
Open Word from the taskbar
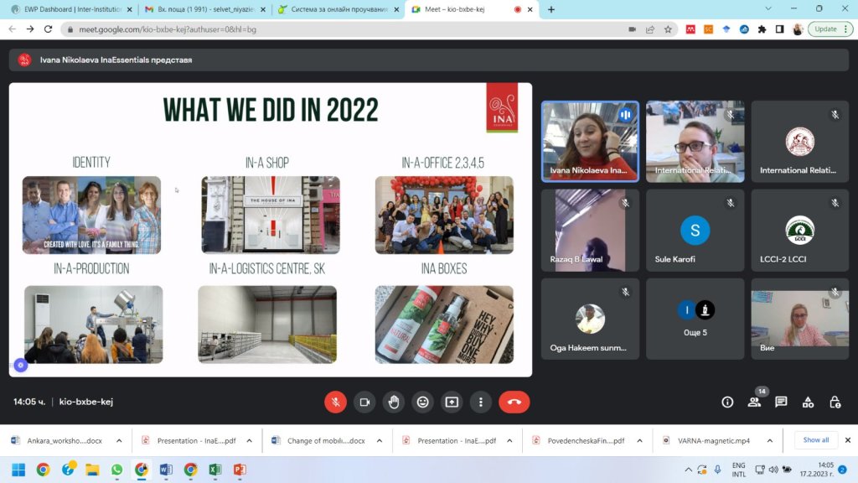pyautogui.click(x=166, y=470)
